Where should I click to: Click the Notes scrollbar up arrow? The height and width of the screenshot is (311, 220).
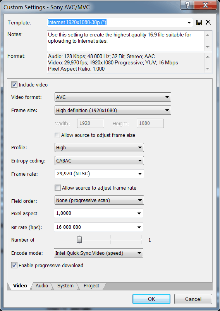(x=208, y=35)
